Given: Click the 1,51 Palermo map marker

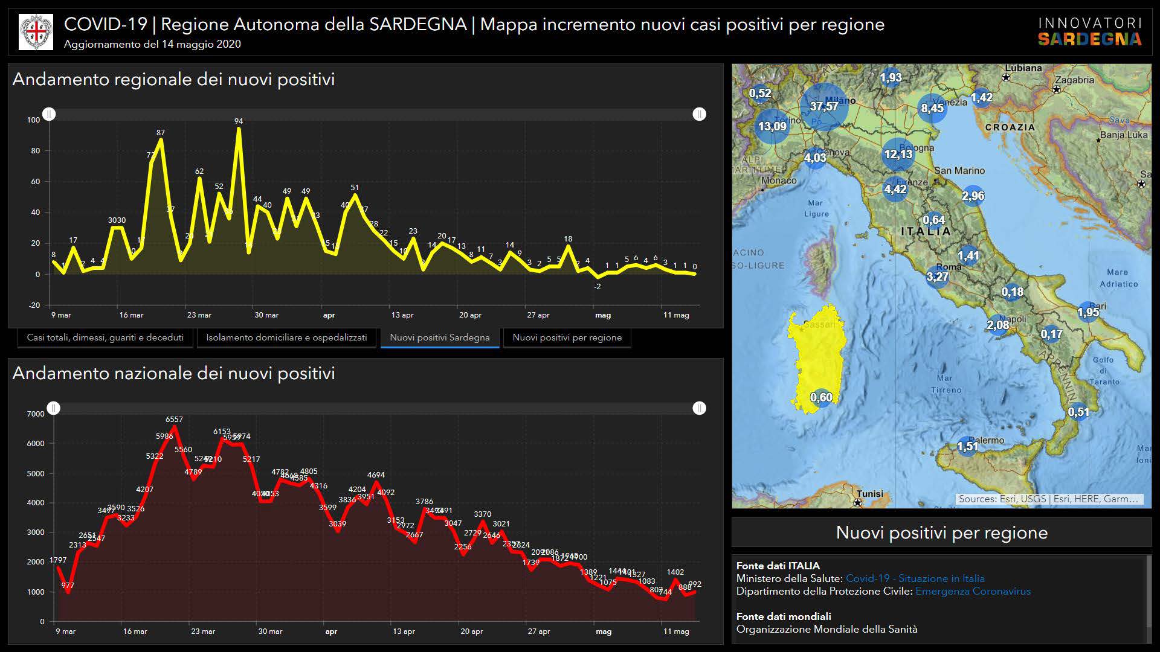Looking at the screenshot, I should [x=967, y=446].
